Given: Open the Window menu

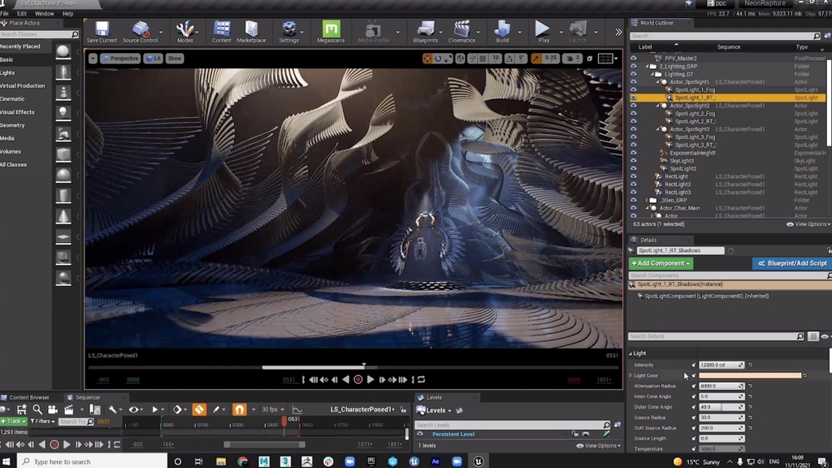Looking at the screenshot, I should (x=44, y=13).
